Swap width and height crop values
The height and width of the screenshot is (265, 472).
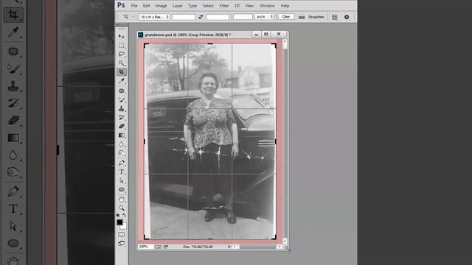click(201, 17)
